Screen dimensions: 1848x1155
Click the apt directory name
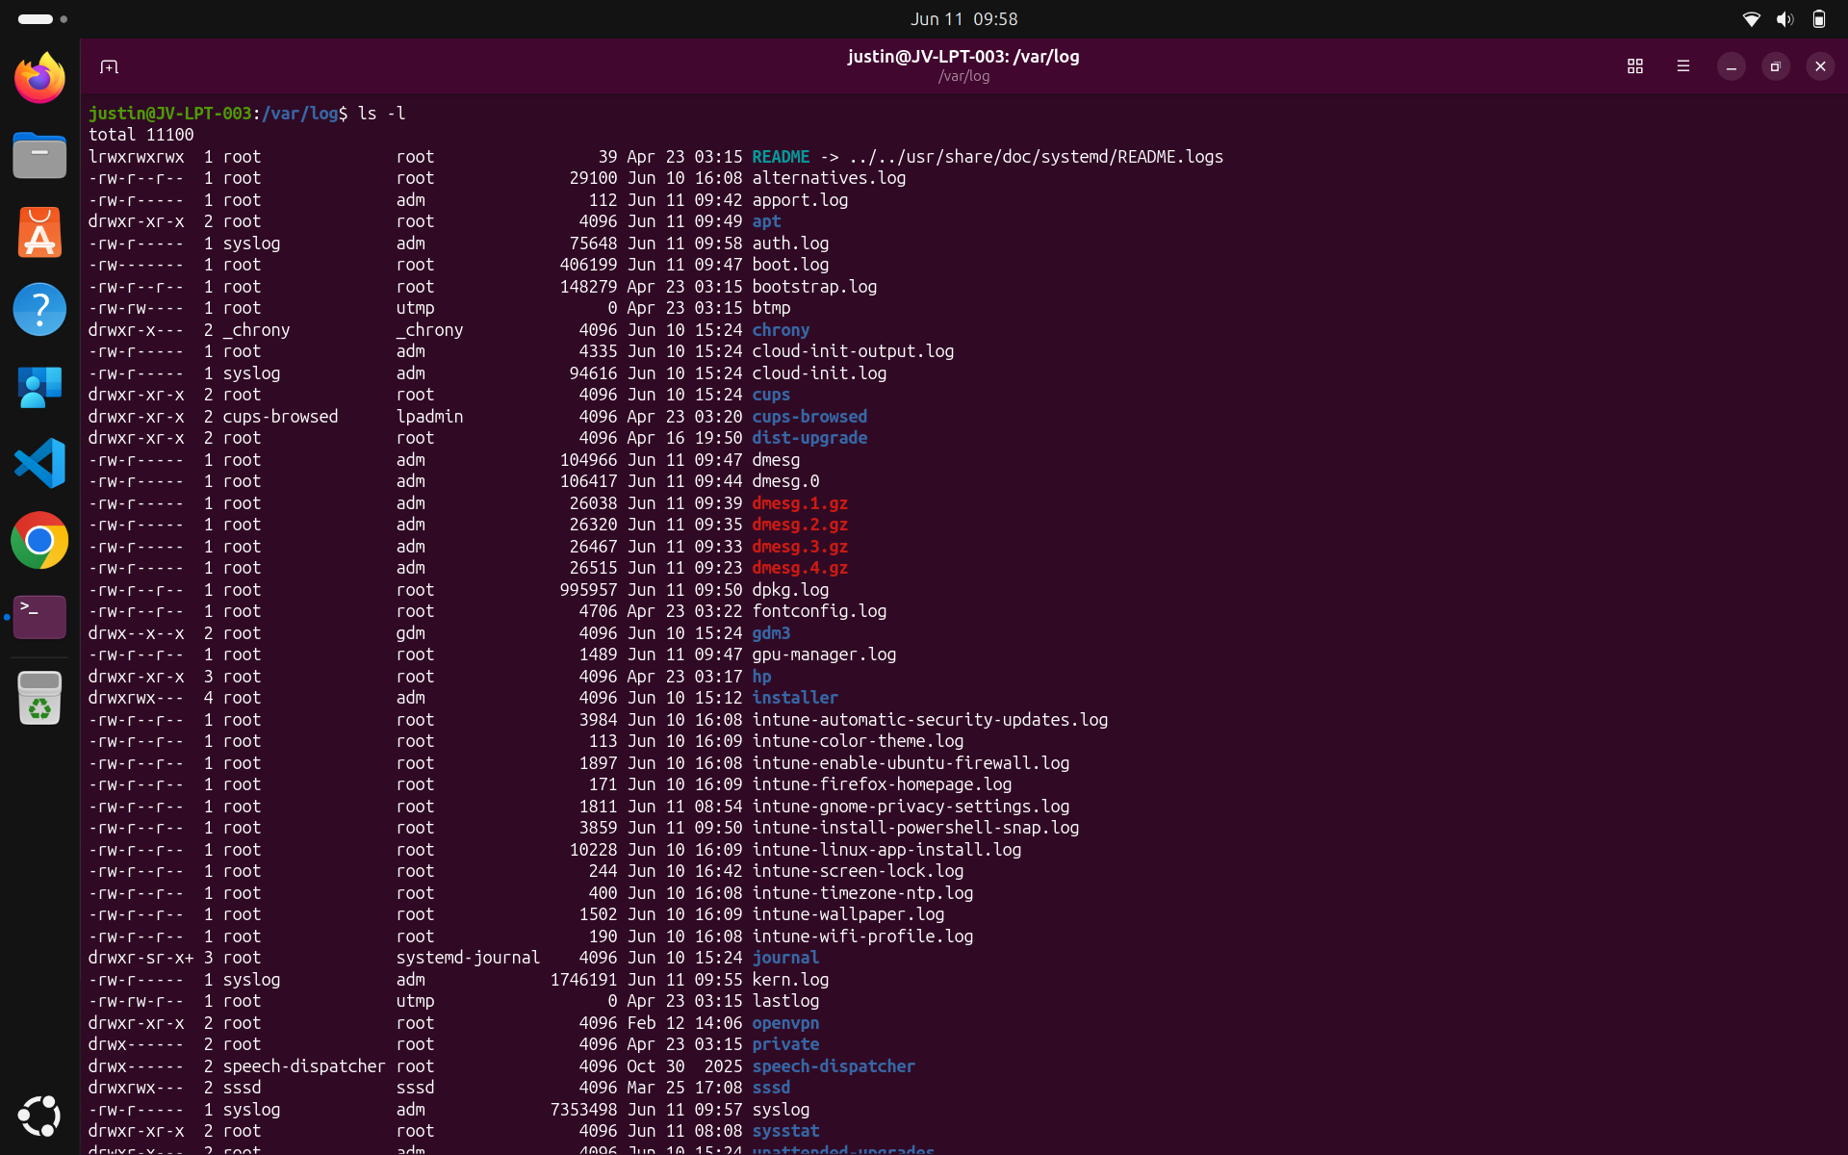pyautogui.click(x=766, y=221)
